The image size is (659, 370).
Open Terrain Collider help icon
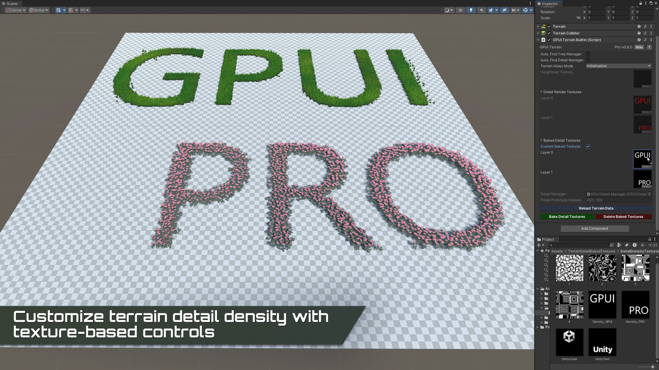(x=639, y=33)
